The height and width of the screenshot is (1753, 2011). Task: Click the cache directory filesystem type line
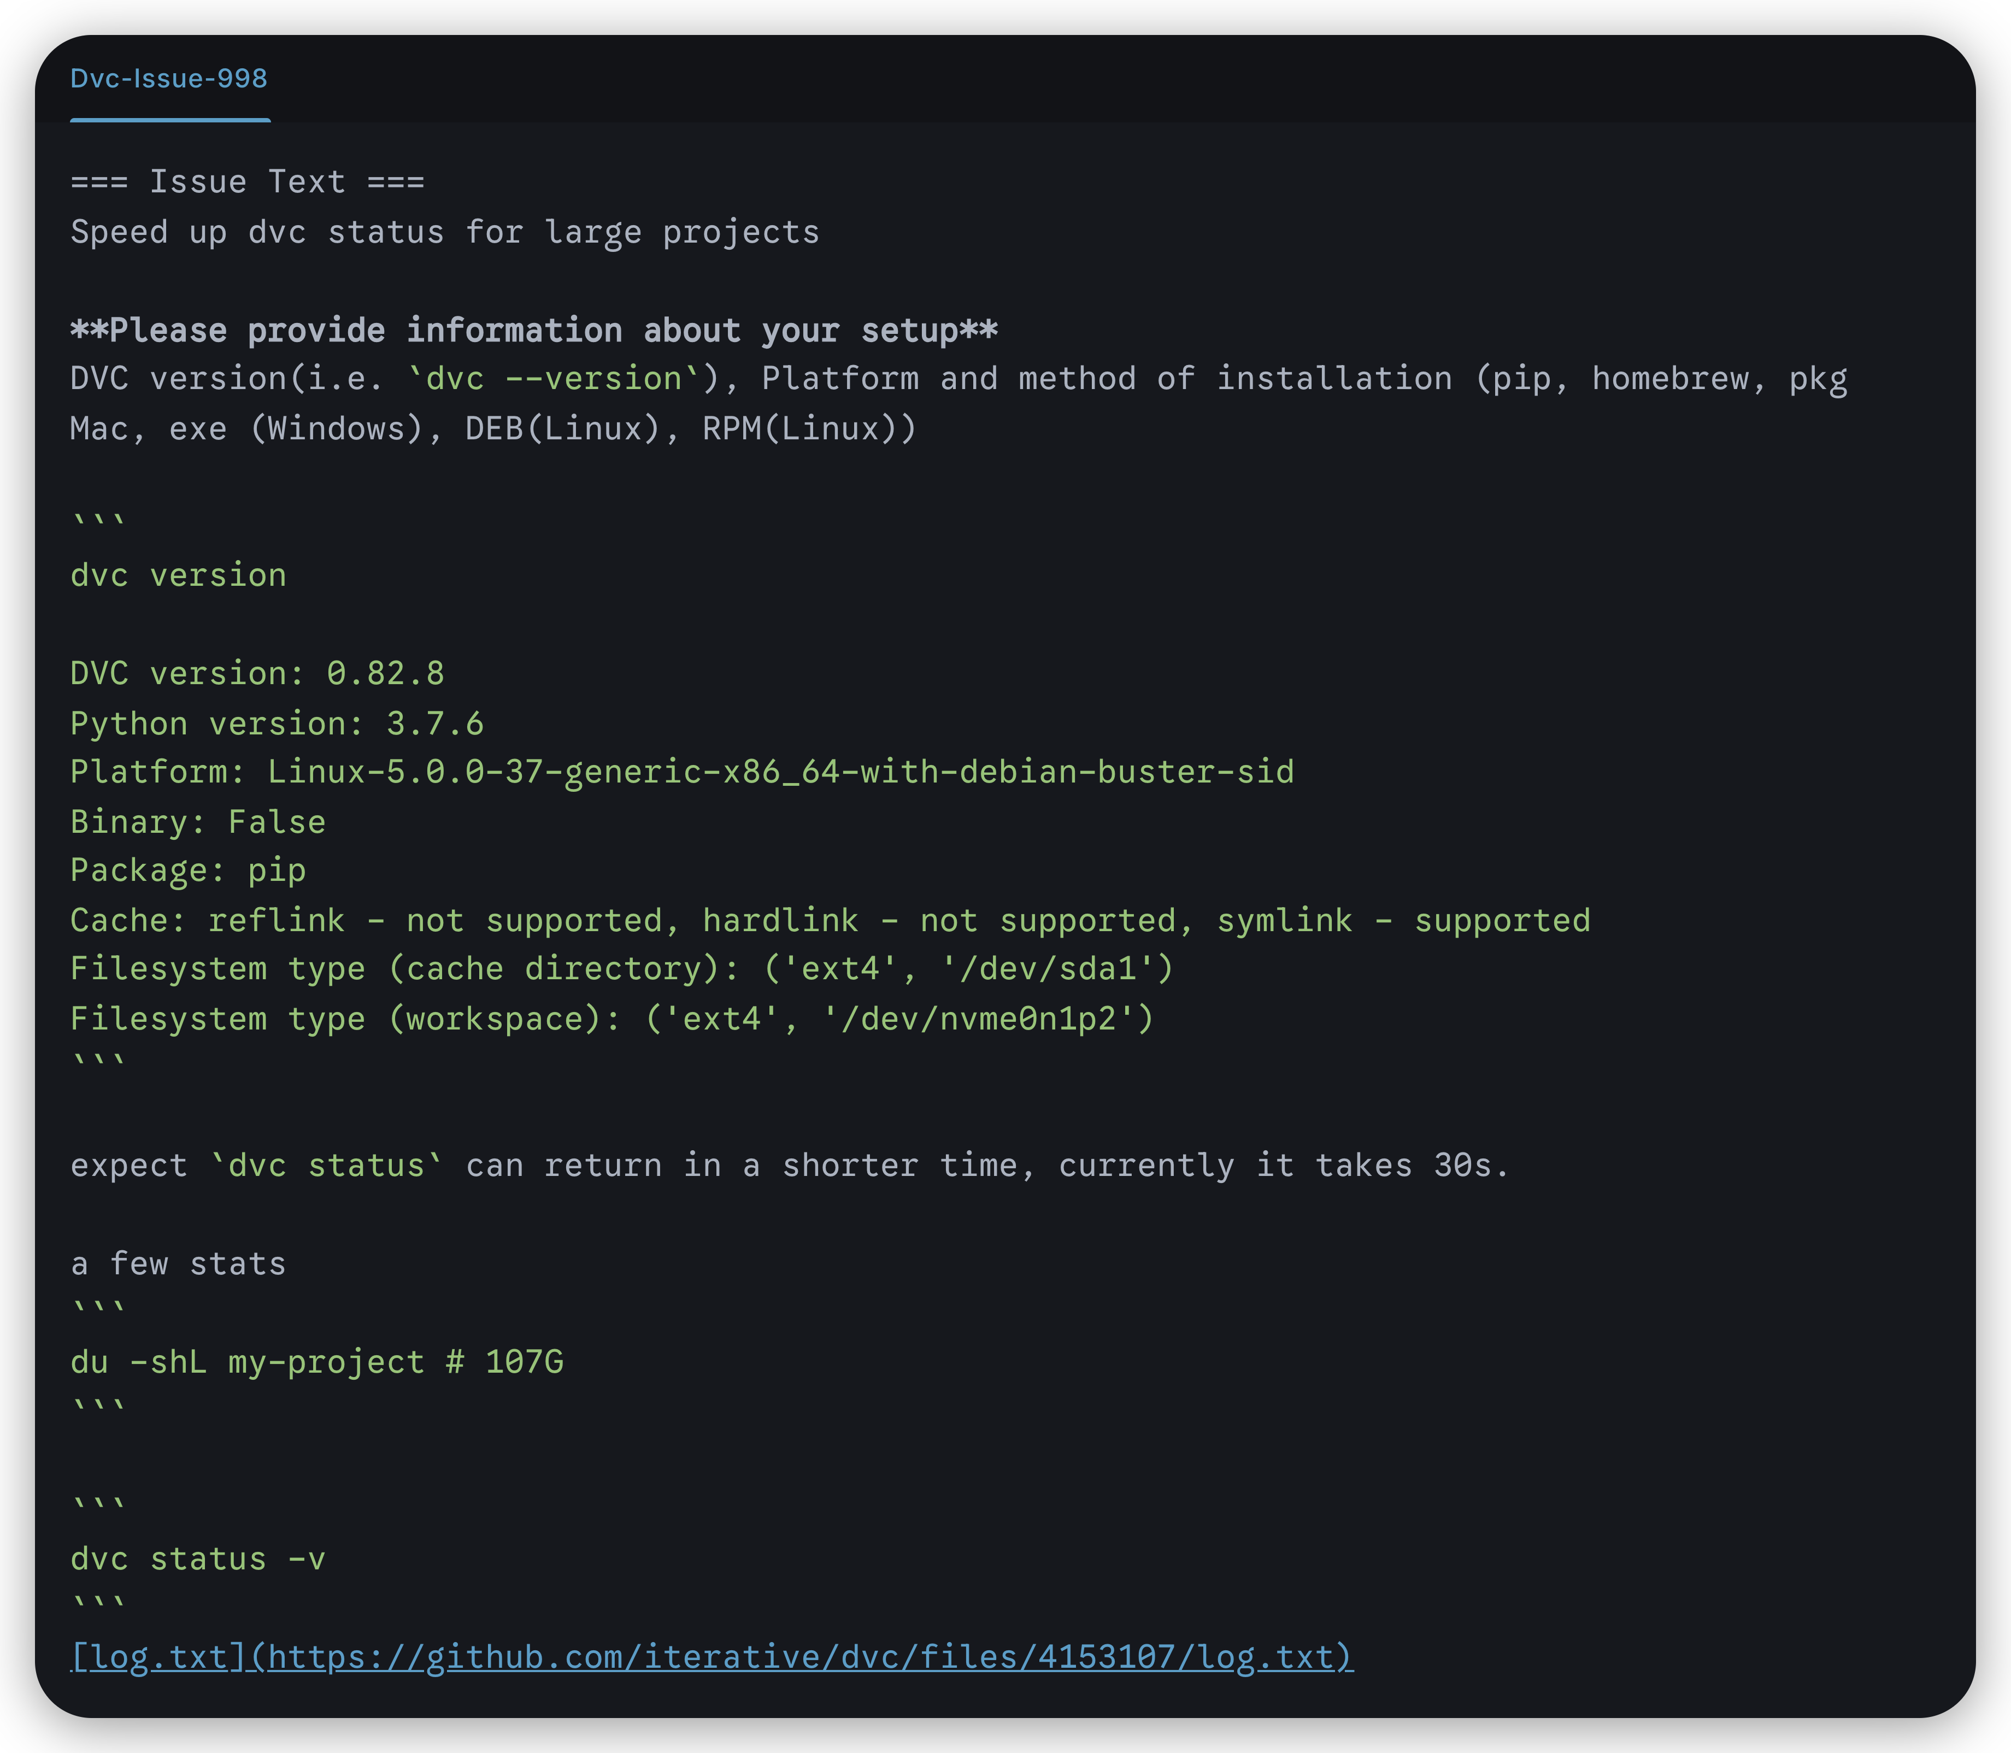621,968
